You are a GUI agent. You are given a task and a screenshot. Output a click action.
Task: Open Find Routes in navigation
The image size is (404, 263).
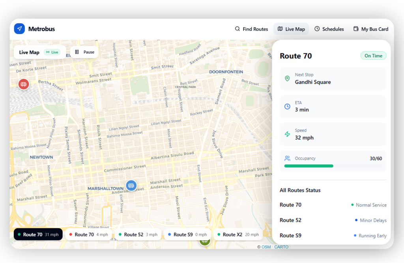[x=251, y=29]
